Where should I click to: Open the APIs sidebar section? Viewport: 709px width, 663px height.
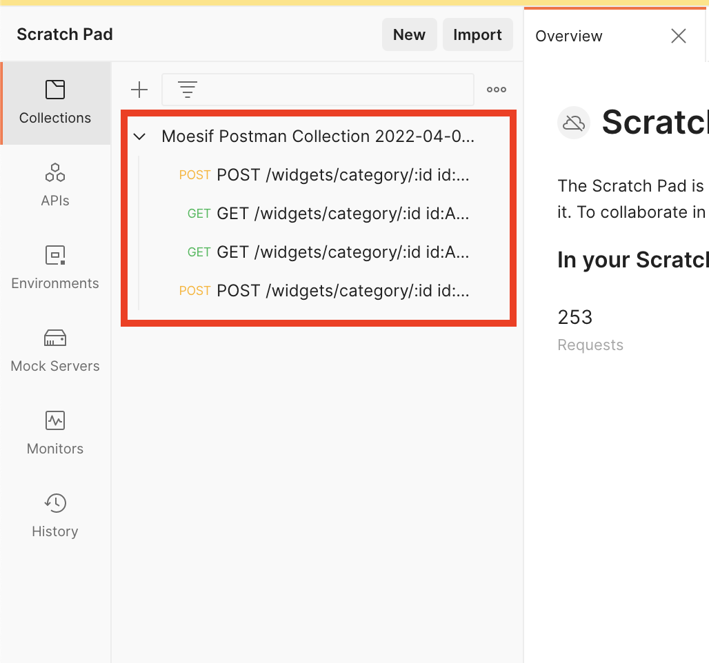tap(55, 185)
